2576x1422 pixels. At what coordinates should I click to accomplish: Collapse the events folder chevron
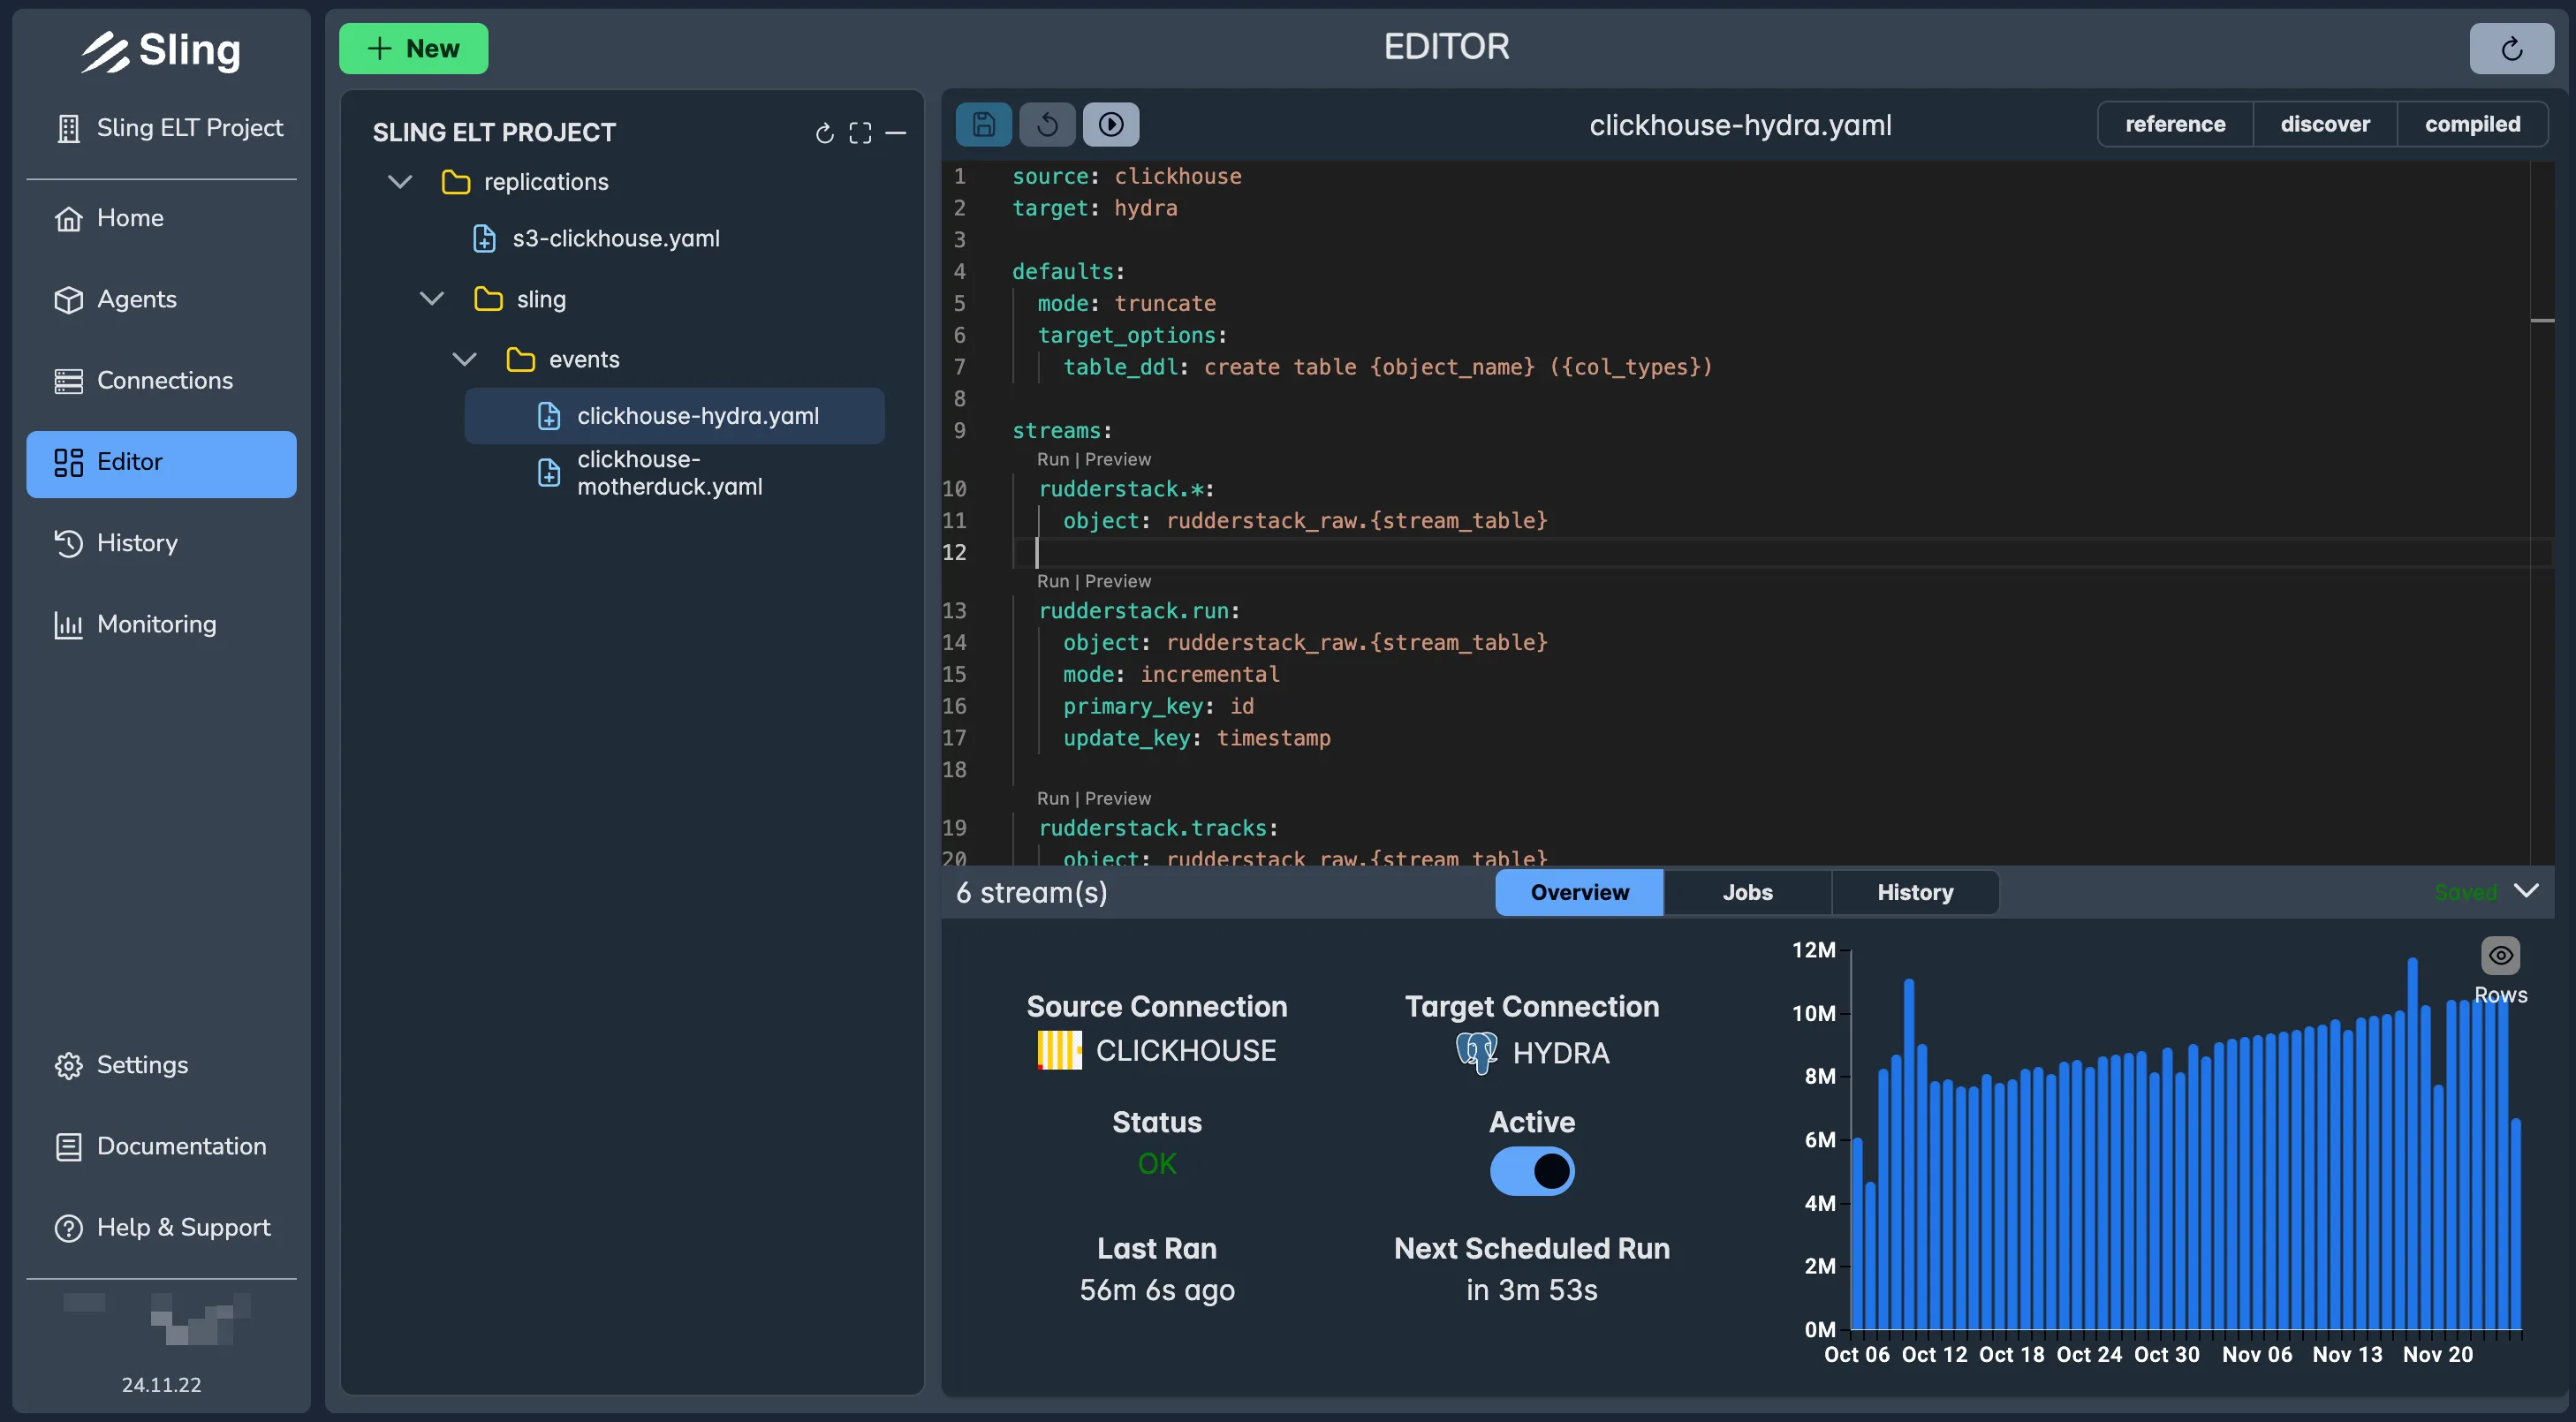[x=464, y=359]
